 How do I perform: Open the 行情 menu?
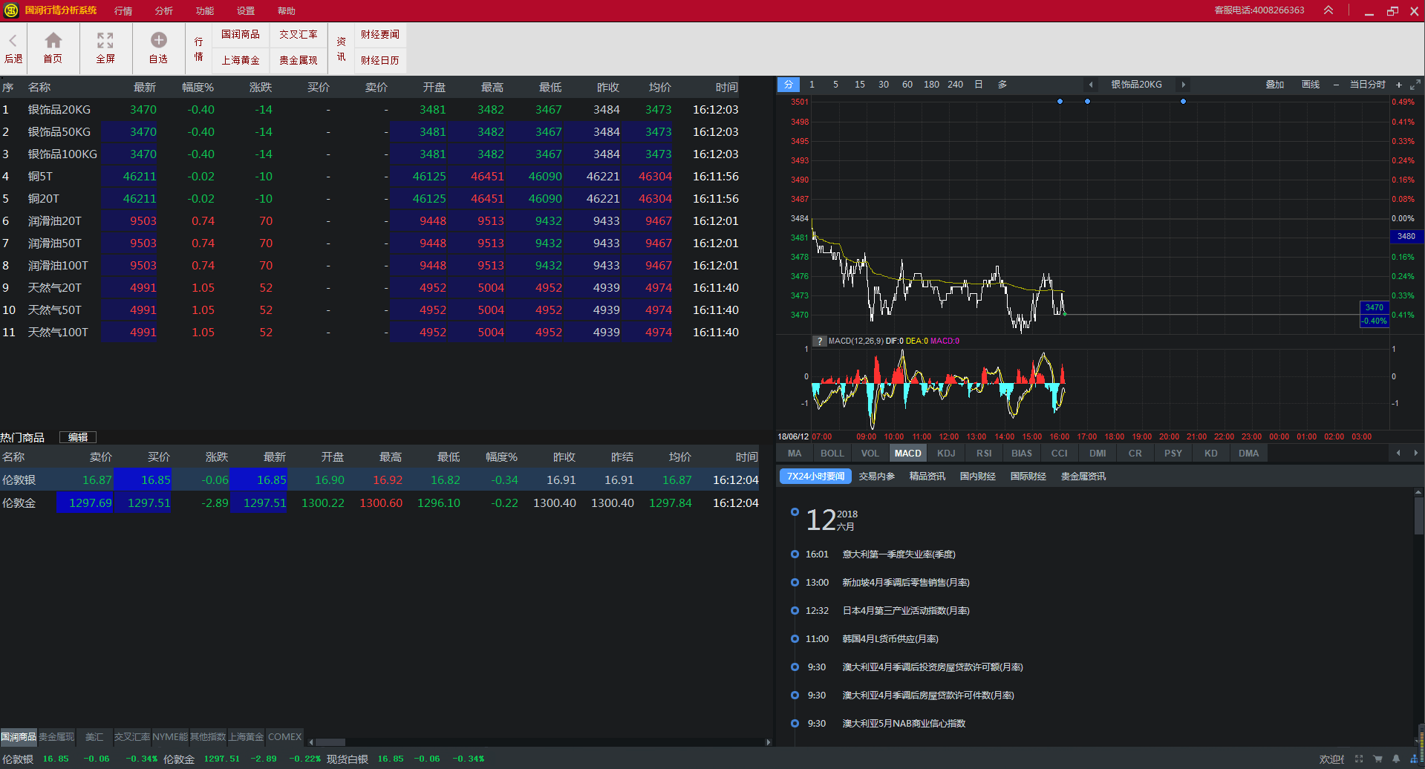click(x=123, y=11)
